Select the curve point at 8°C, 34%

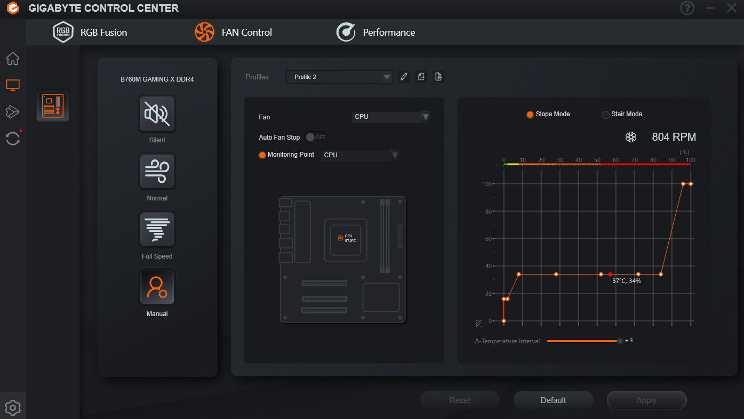coord(518,275)
